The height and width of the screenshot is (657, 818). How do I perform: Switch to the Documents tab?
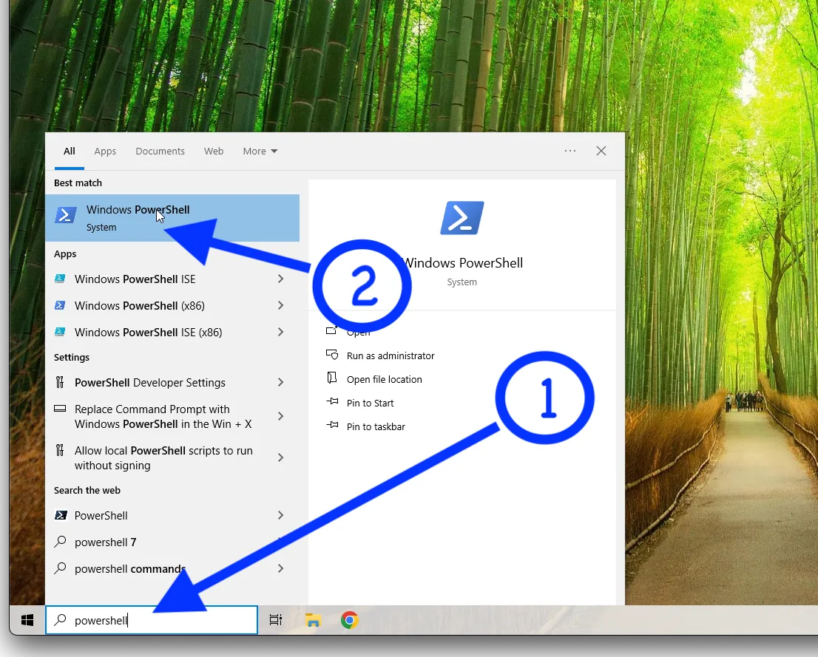tap(160, 152)
